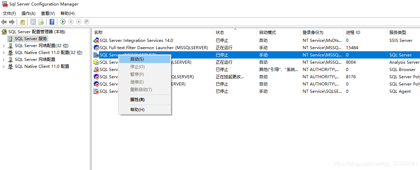Sort by the 进程 ID column header
This screenshot has height=170, width=420.
(x=365, y=32)
